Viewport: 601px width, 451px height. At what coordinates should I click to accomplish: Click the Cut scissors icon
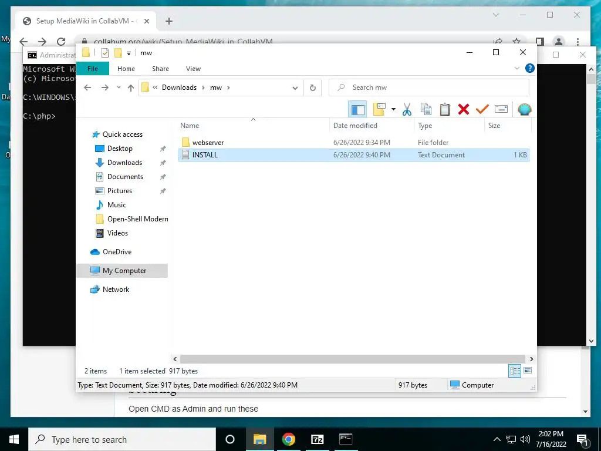pyautogui.click(x=407, y=110)
